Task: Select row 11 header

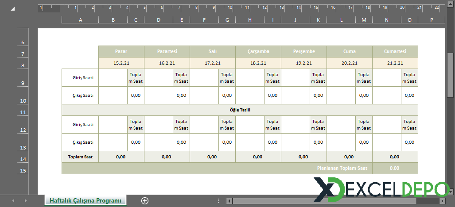Action: pos(23,110)
